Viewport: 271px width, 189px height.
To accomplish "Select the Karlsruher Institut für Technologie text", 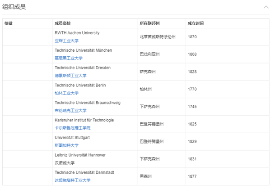I will (x=84, y=120).
